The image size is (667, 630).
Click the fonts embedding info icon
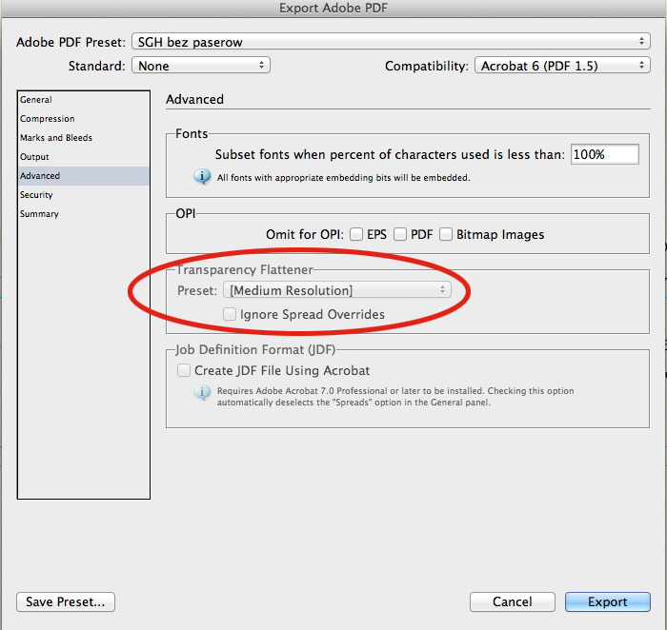tap(202, 176)
